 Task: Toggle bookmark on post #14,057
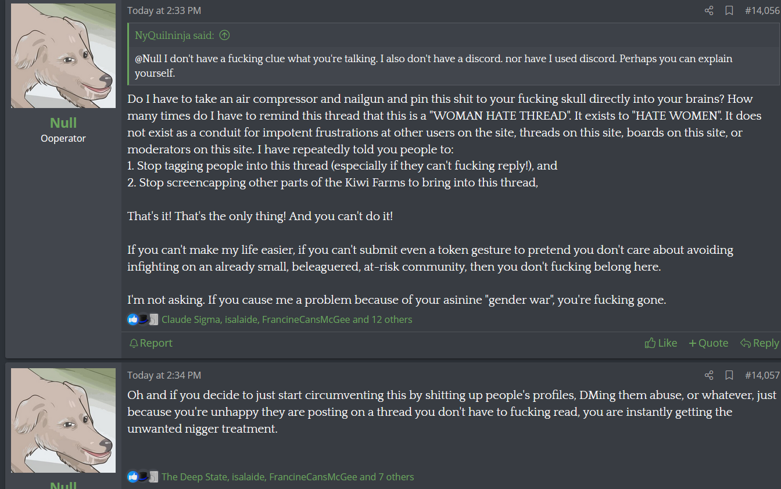coord(729,375)
